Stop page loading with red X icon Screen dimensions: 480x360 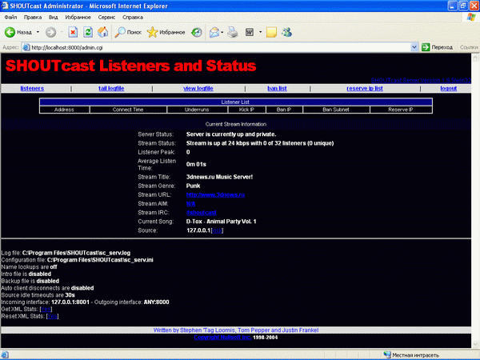pos(73,32)
